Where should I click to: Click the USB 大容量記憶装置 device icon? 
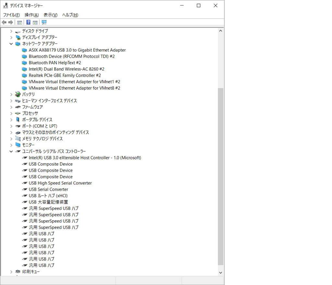[x=25, y=202]
